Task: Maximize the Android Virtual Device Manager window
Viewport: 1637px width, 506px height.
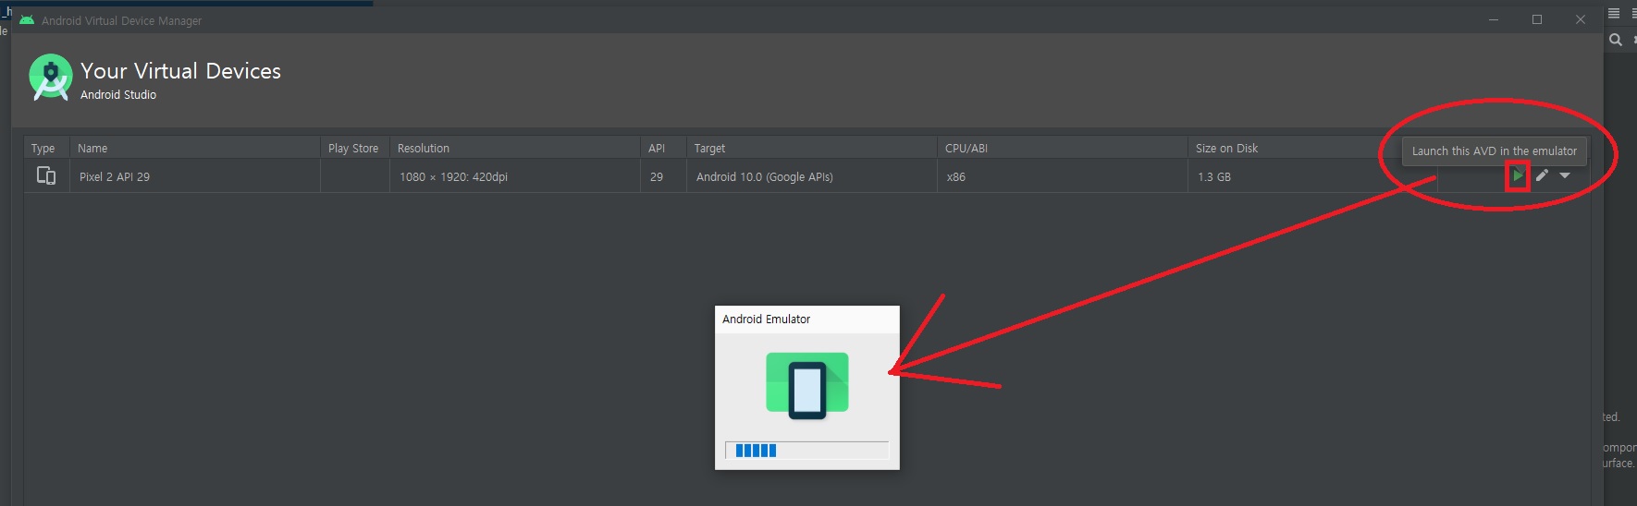Action: (x=1537, y=19)
